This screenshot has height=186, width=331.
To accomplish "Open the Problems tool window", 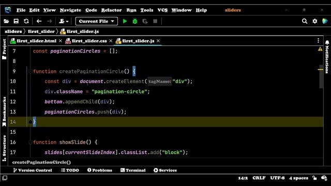I will pyautogui.click(x=100, y=170).
